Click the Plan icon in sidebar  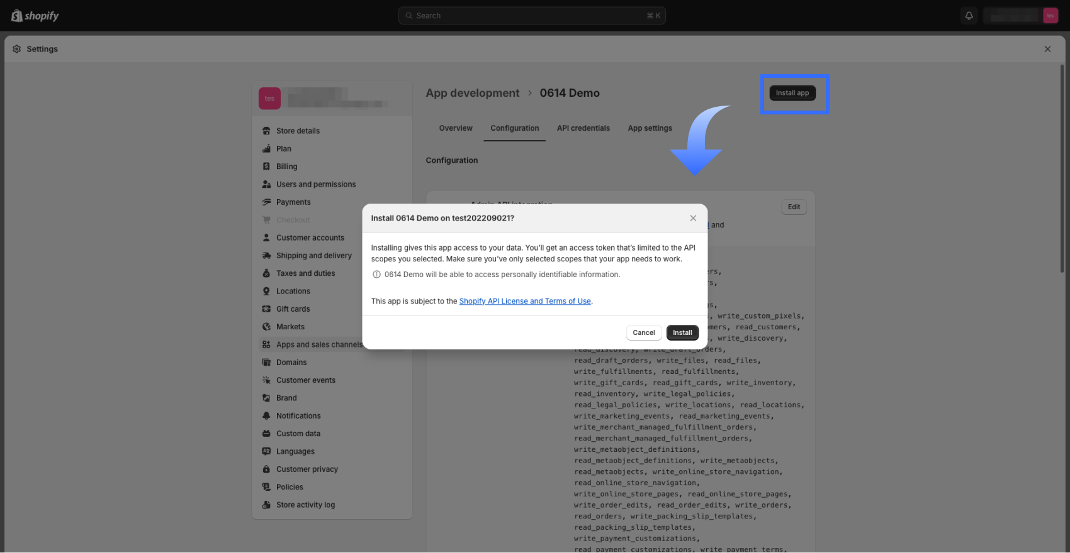pos(266,149)
